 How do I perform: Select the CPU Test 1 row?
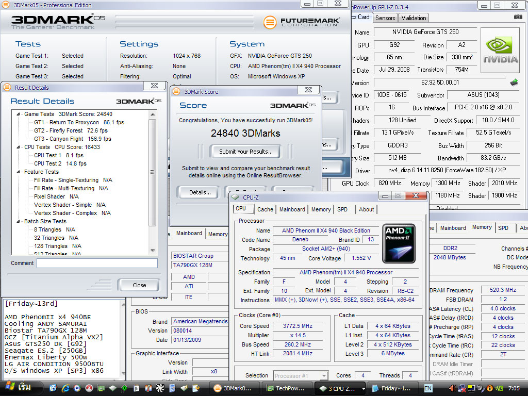(59, 155)
